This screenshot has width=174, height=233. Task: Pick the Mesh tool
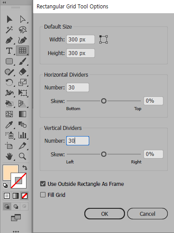[x=9, y=114]
